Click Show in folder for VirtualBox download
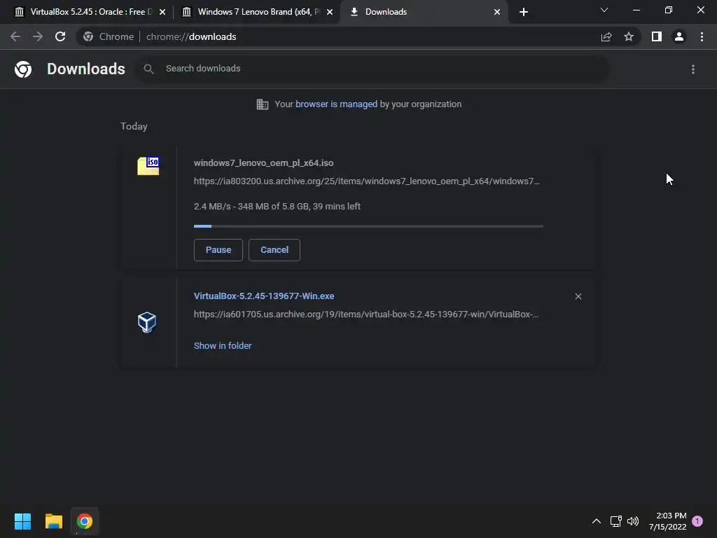 pyautogui.click(x=223, y=346)
